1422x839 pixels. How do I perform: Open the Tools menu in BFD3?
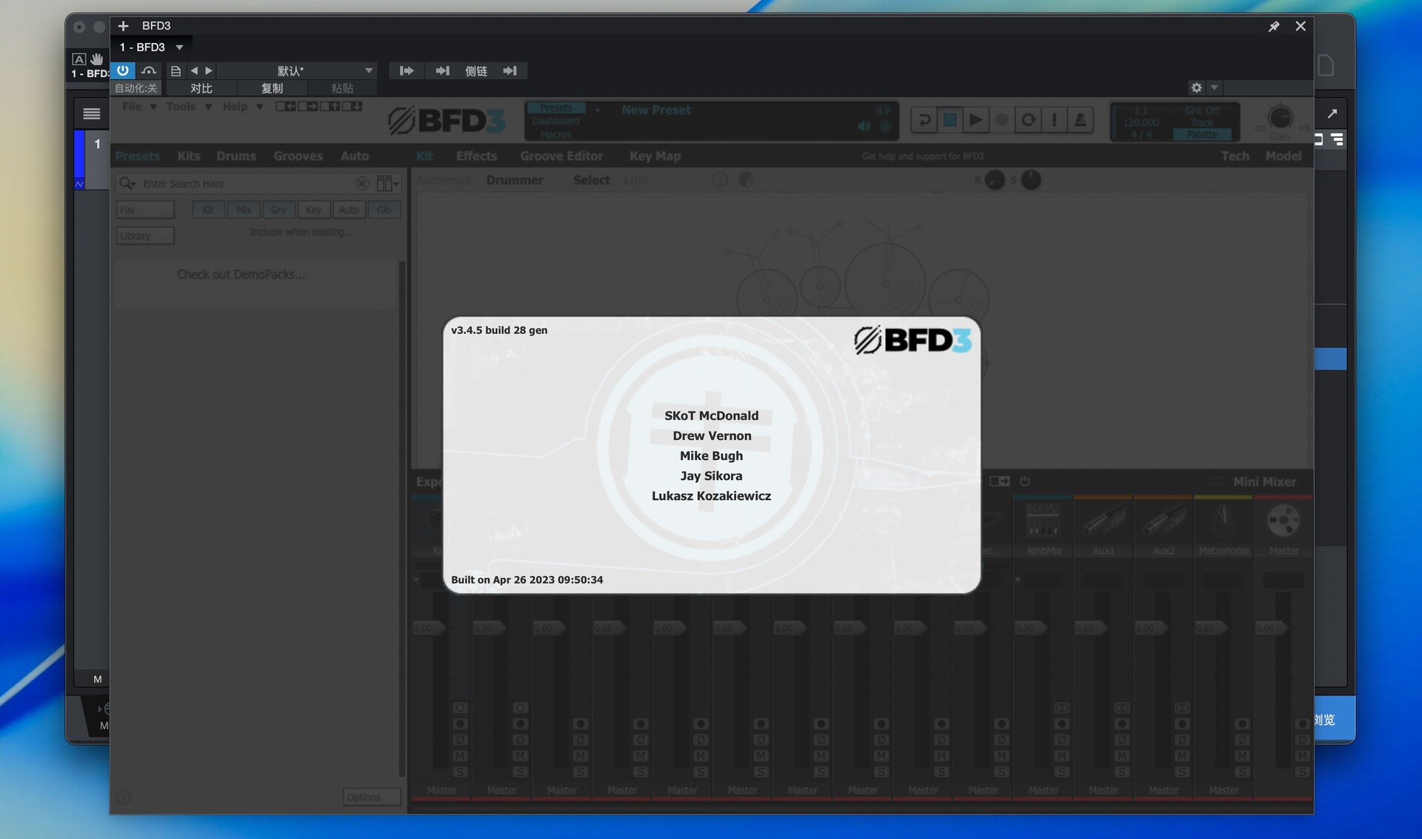coord(188,107)
